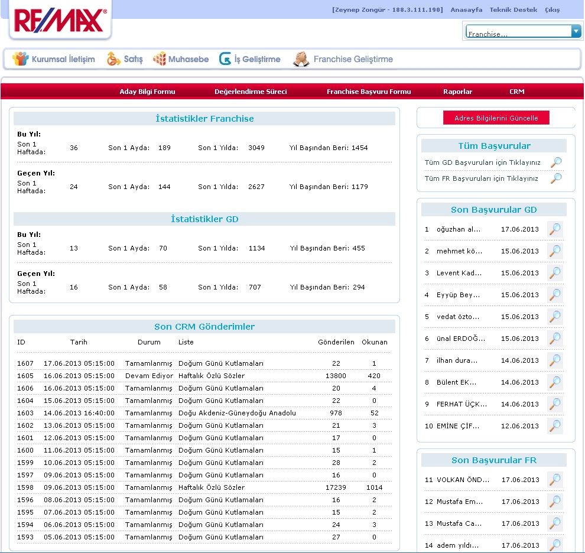Click inside the Franchise combo box field
This screenshot has width=585, height=553.
(x=518, y=32)
